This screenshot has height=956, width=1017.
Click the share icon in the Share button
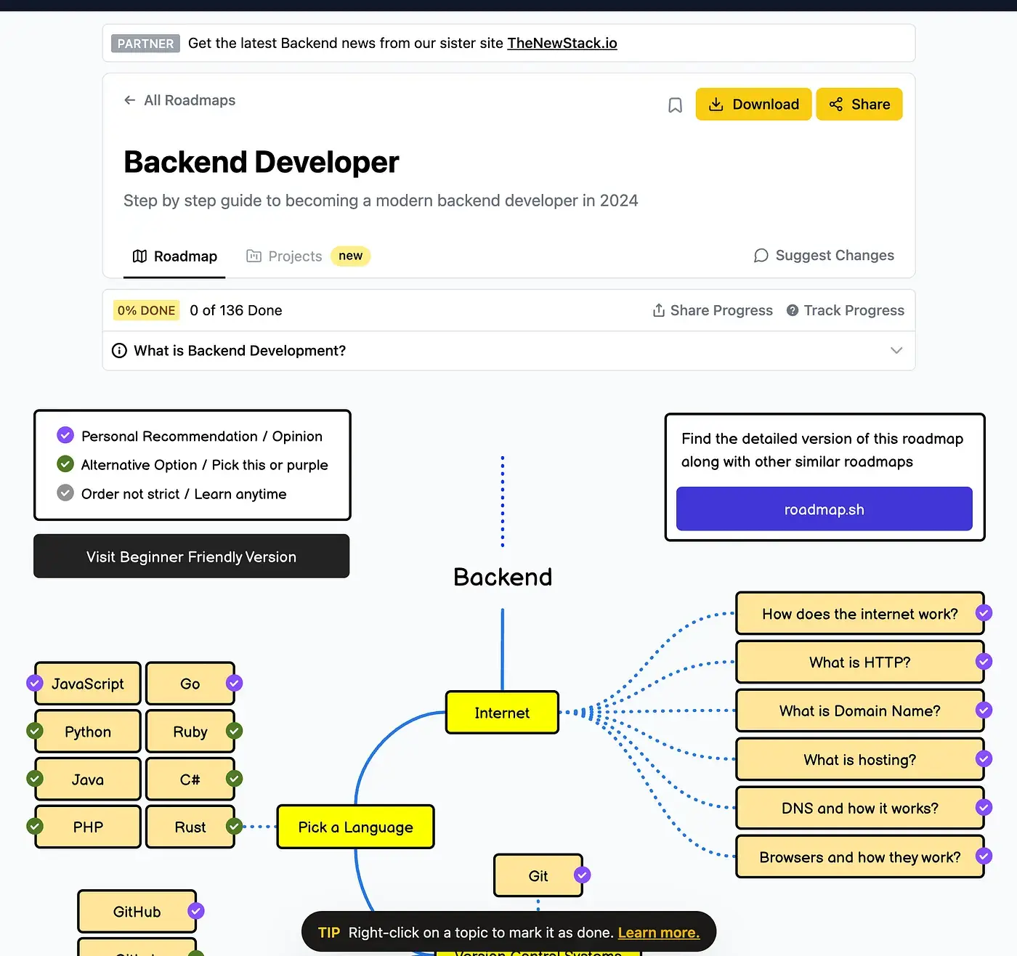(x=836, y=104)
